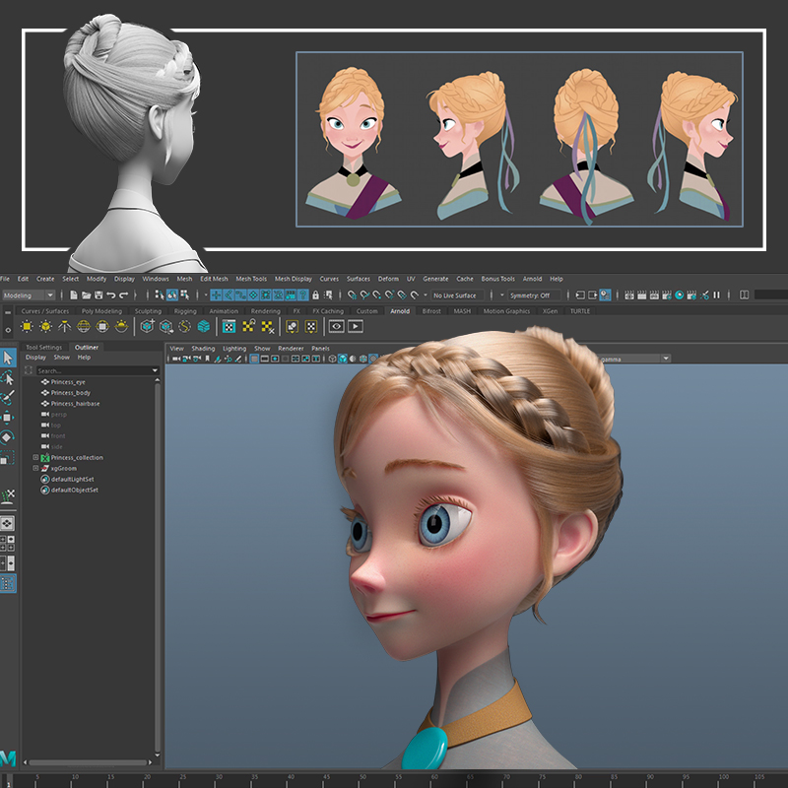Create an Arnold stand-in from shelf

147,327
